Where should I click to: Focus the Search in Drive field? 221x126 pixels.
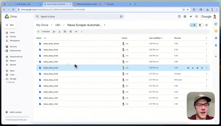tap(79, 17)
